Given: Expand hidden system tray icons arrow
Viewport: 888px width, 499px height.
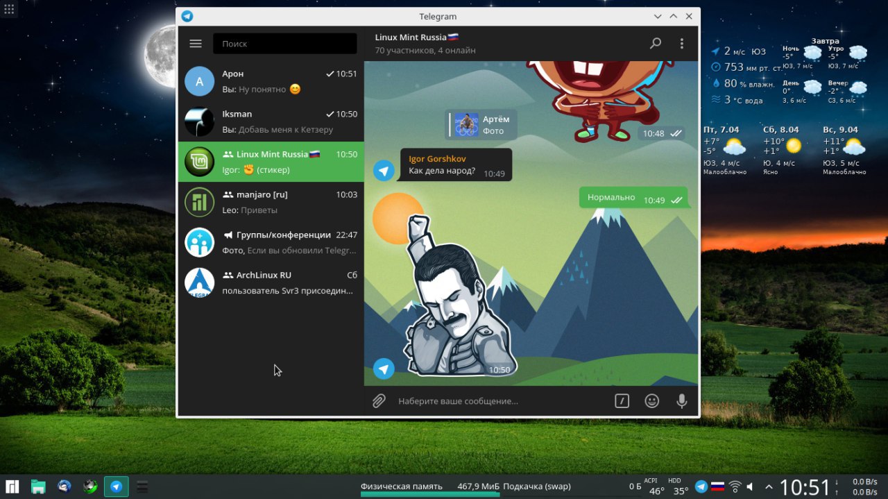Looking at the screenshot, I should (x=769, y=487).
